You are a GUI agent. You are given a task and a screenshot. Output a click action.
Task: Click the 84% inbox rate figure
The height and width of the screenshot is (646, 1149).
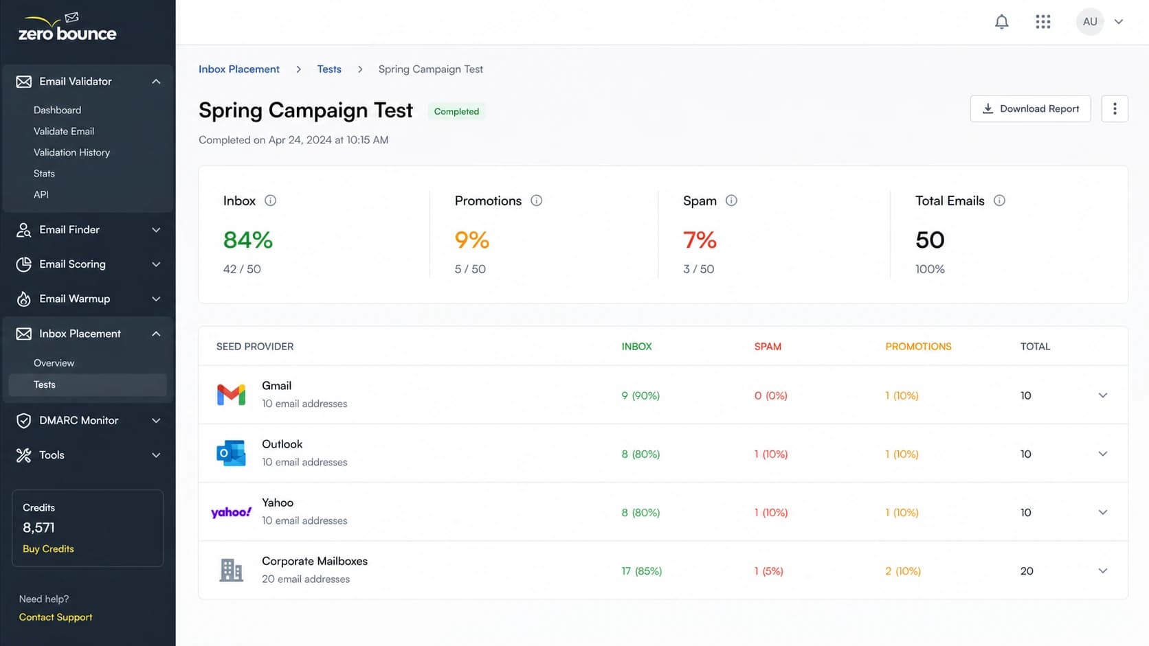(248, 240)
